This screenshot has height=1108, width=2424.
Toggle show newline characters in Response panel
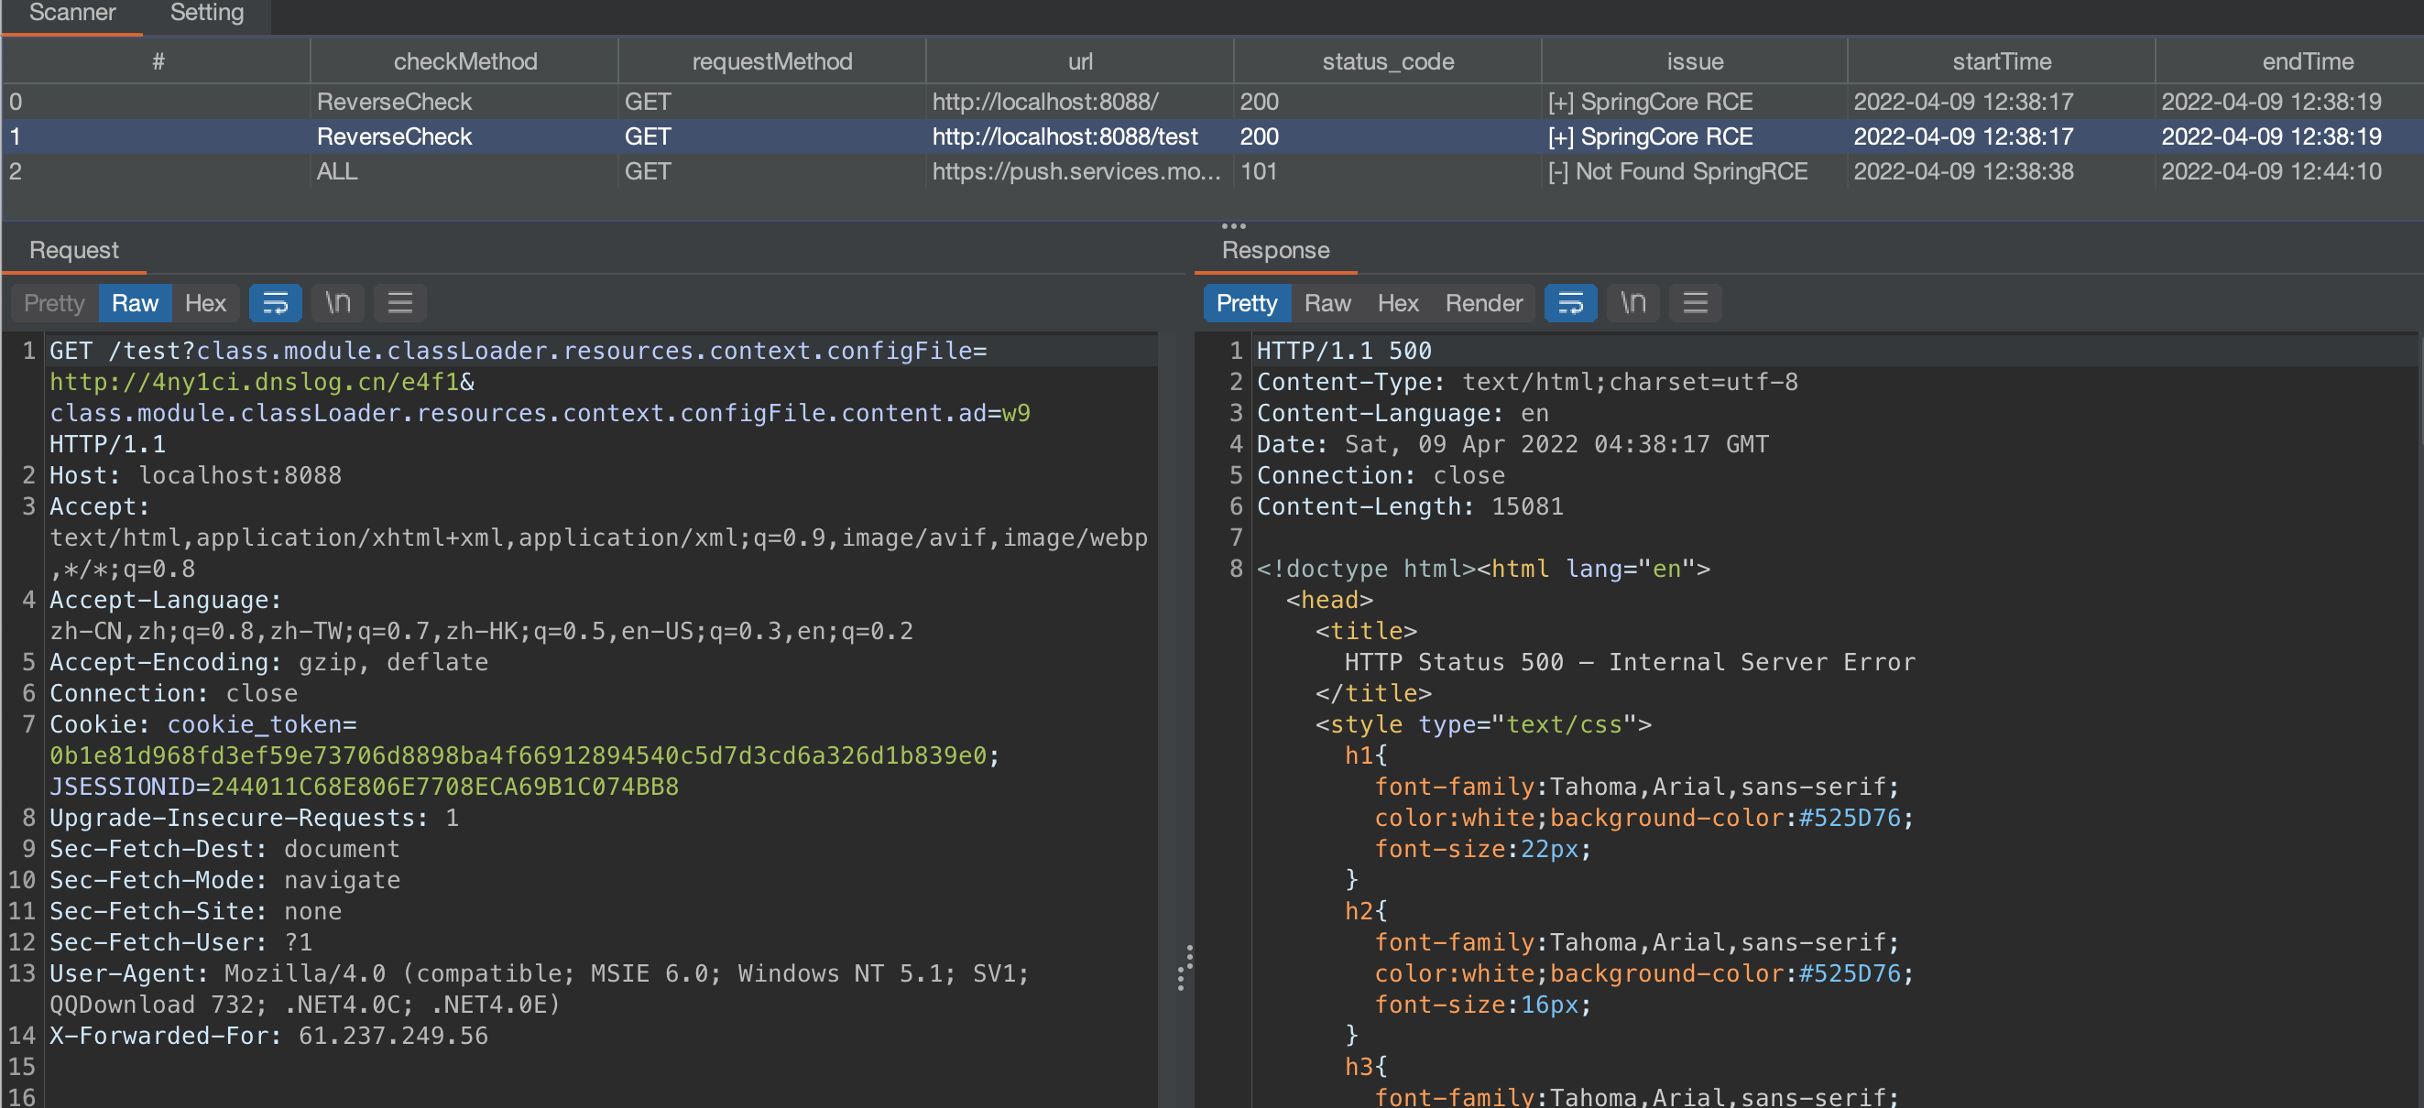(1632, 303)
